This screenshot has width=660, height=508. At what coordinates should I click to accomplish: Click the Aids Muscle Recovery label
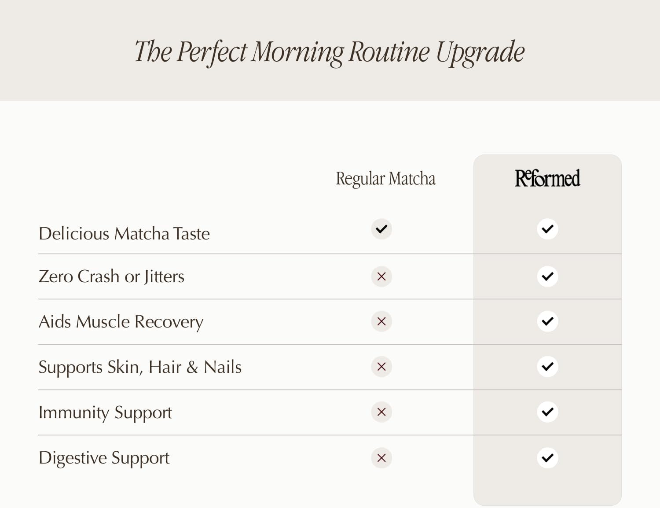click(121, 322)
